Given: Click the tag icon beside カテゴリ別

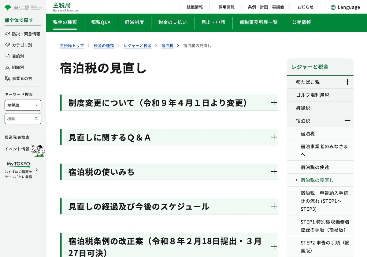Looking at the screenshot, I should pos(8,45).
